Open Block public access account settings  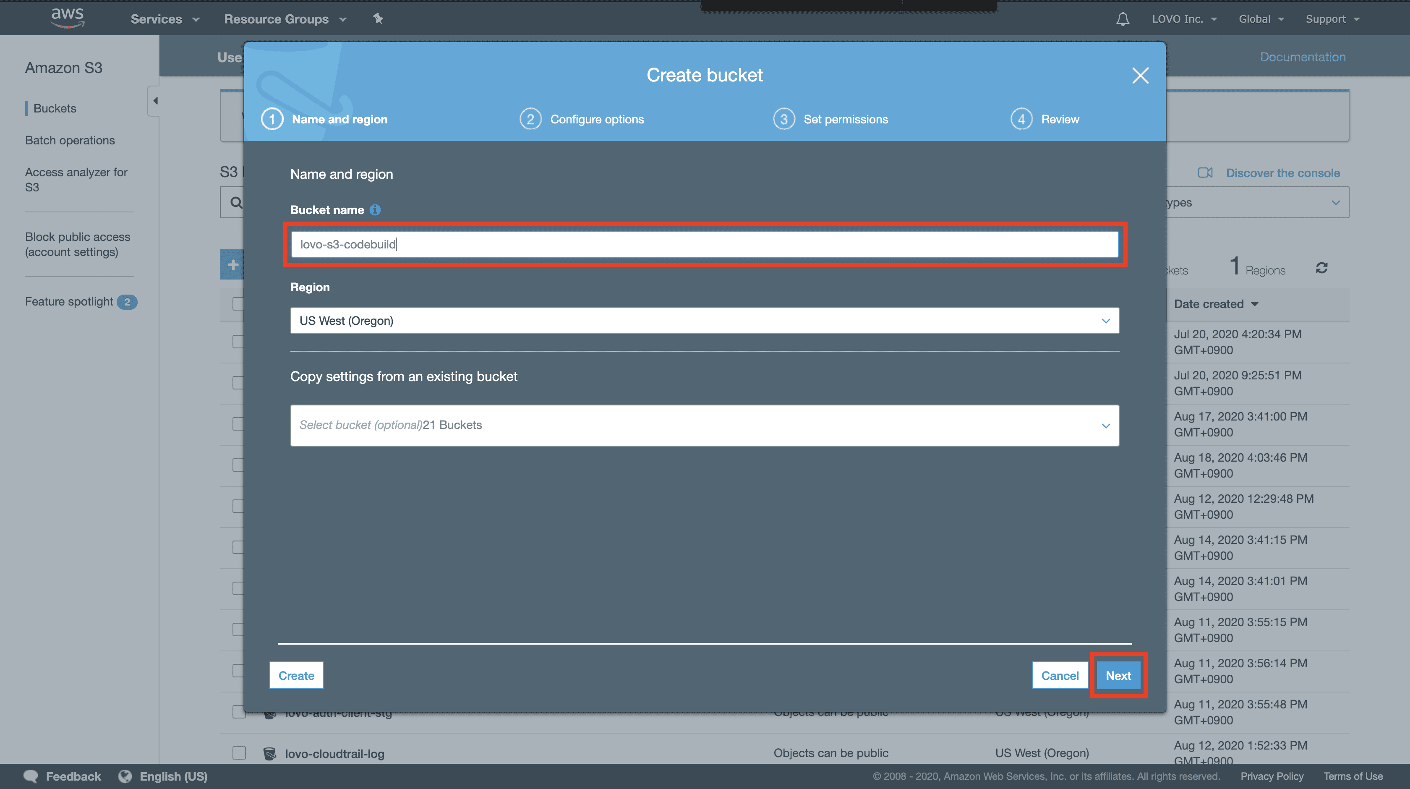[78, 244]
